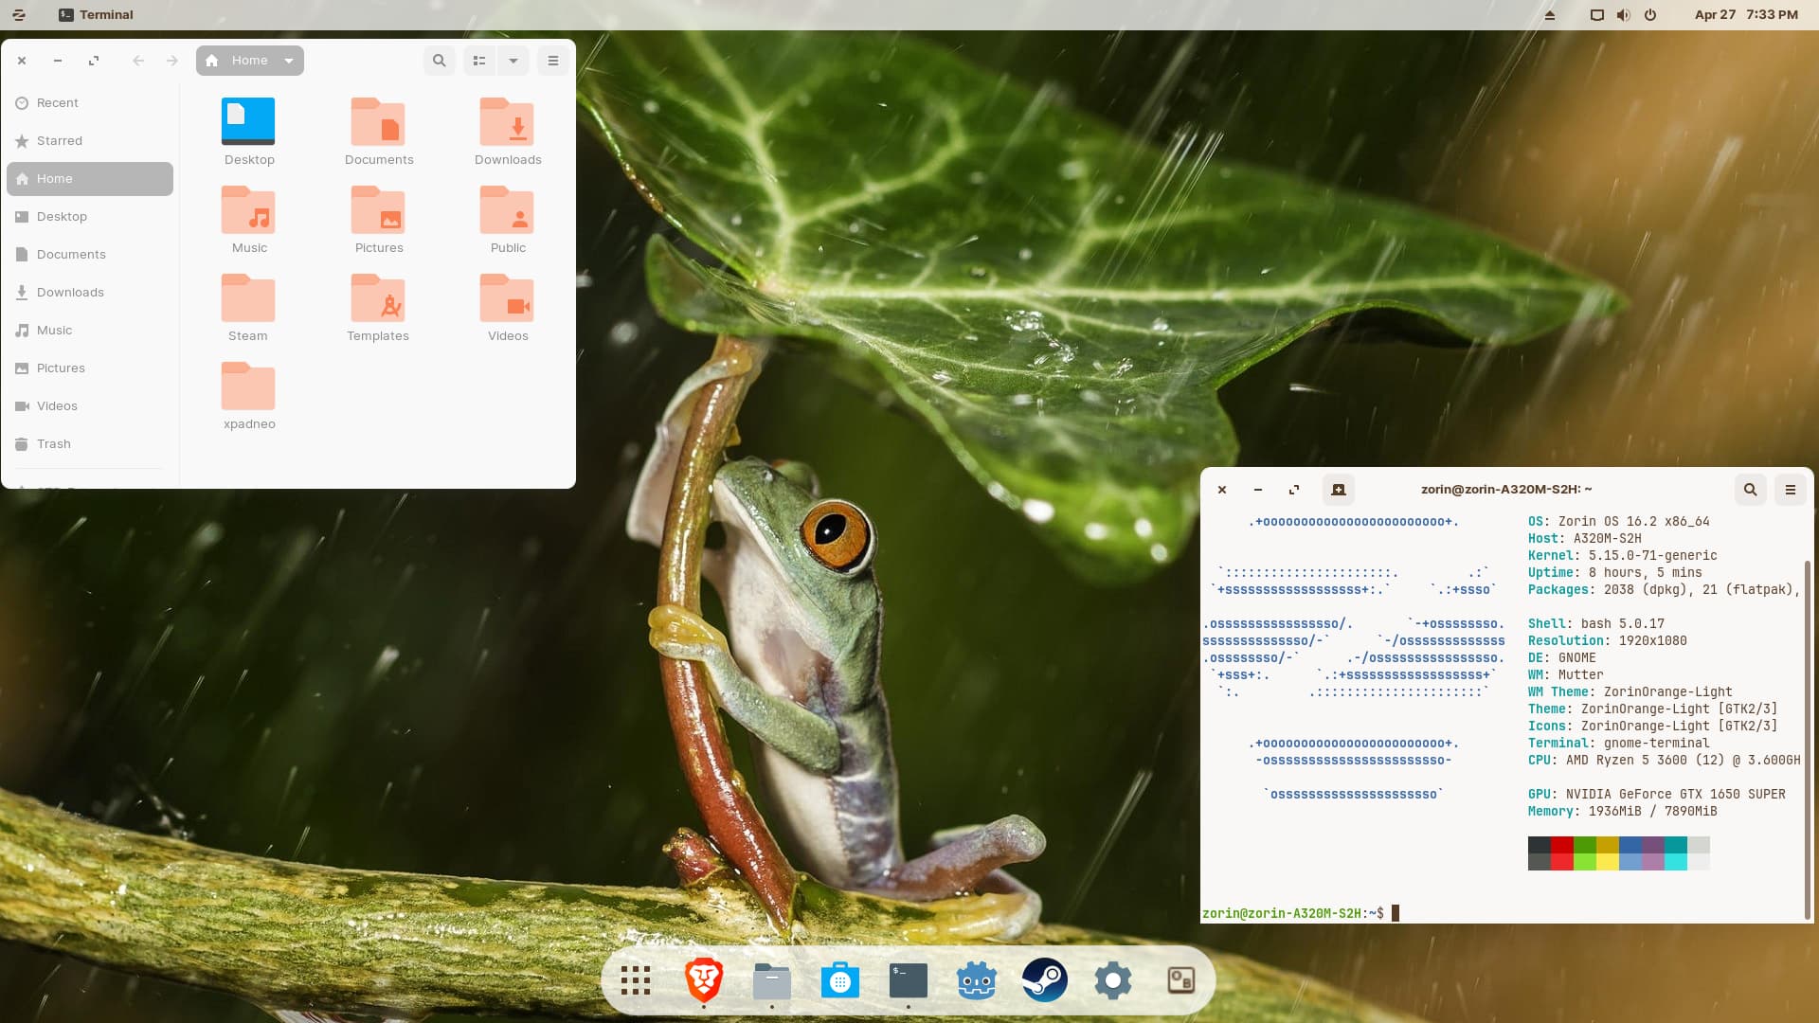Open Settings gear in the dock
This screenshot has height=1023, width=1819.
1112,980
